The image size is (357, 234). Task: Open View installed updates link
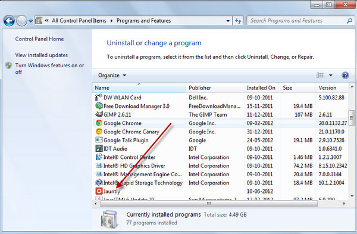pyautogui.click(x=42, y=55)
